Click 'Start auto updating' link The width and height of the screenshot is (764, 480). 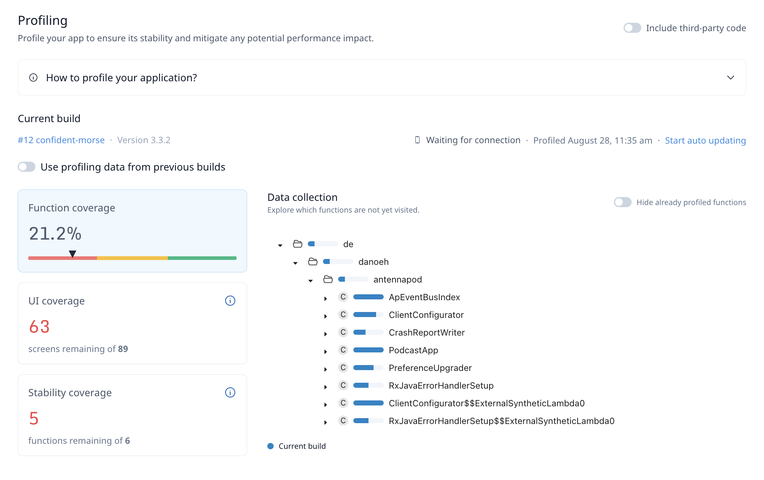(705, 141)
